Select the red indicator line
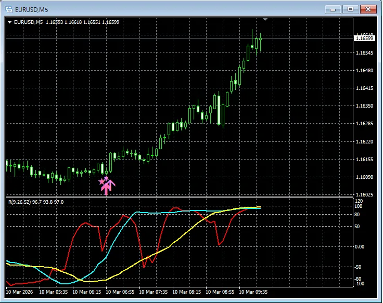This screenshot has height=303, width=383. [x=84, y=224]
